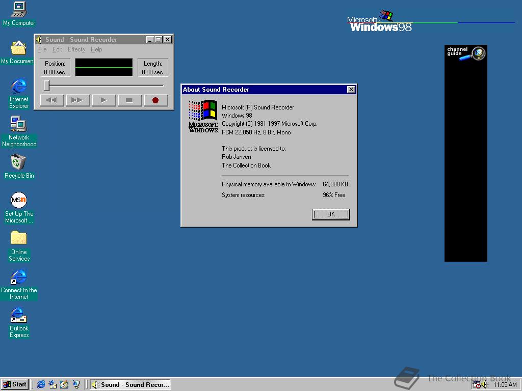The image size is (522, 391).
Task: Click the green waveform display box
Action: 104,68
